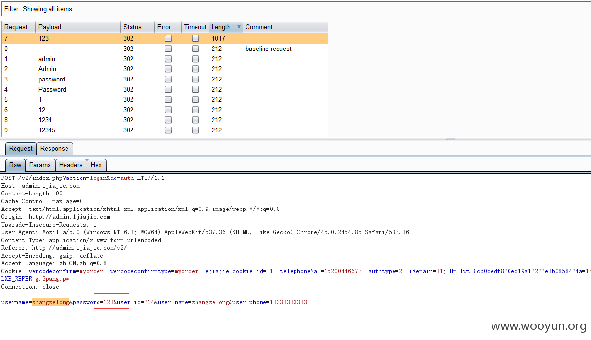The image size is (591, 340).
Task: Click the user_phone=13333333333 parameter
Action: tap(269, 302)
